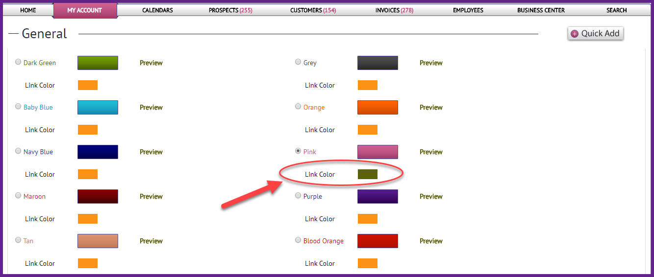Click the Link Color label under Pink
Image resolution: width=654 pixels, height=277 pixels.
pyautogui.click(x=320, y=174)
